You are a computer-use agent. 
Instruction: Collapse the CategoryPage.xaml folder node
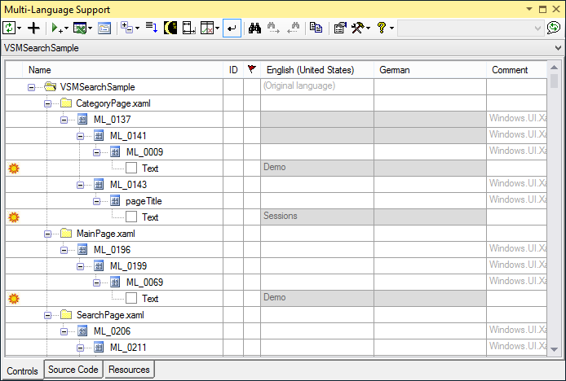click(48, 103)
